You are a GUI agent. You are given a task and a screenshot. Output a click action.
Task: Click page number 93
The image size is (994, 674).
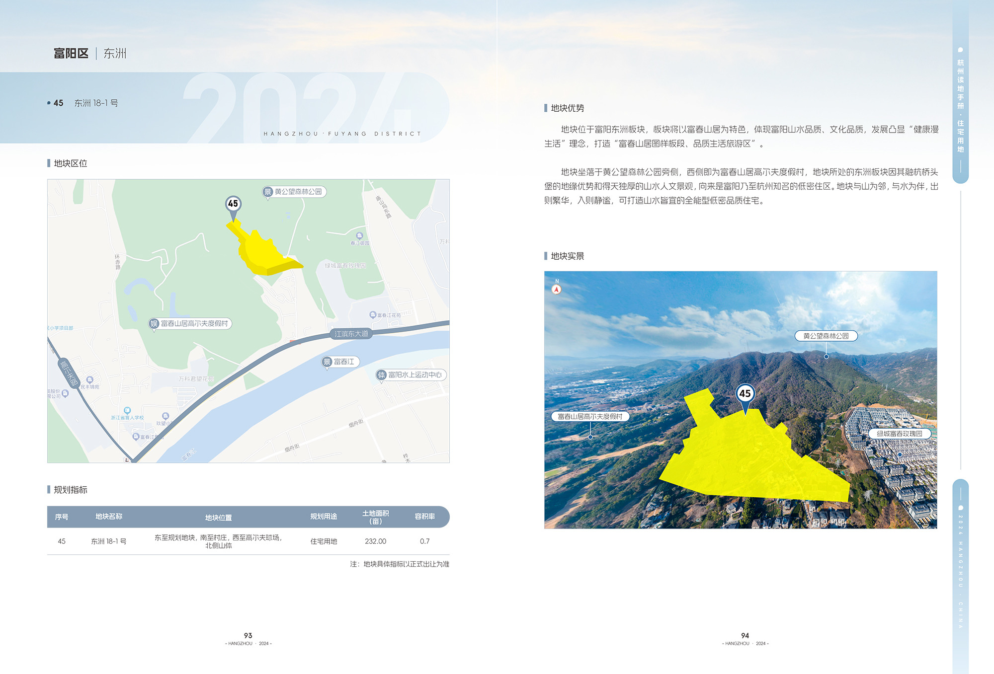click(248, 636)
